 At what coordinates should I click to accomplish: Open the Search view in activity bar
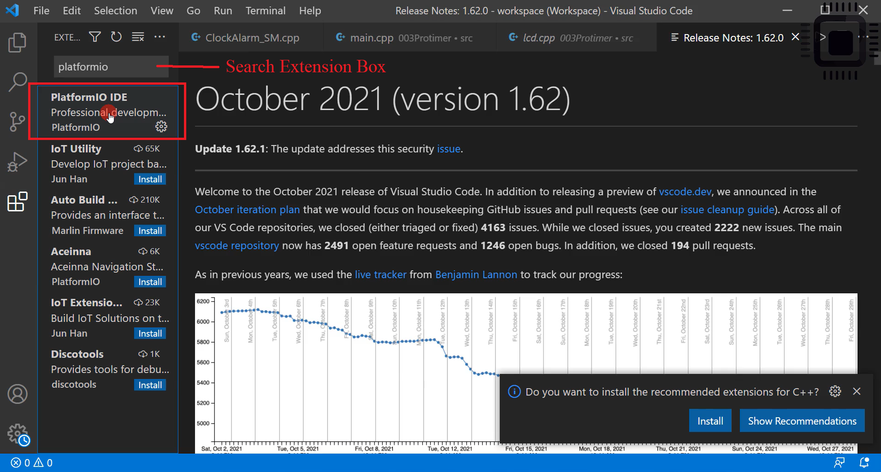(x=18, y=82)
